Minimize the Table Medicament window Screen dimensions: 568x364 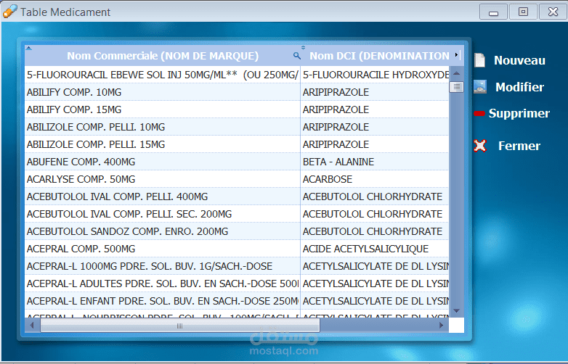(493, 12)
